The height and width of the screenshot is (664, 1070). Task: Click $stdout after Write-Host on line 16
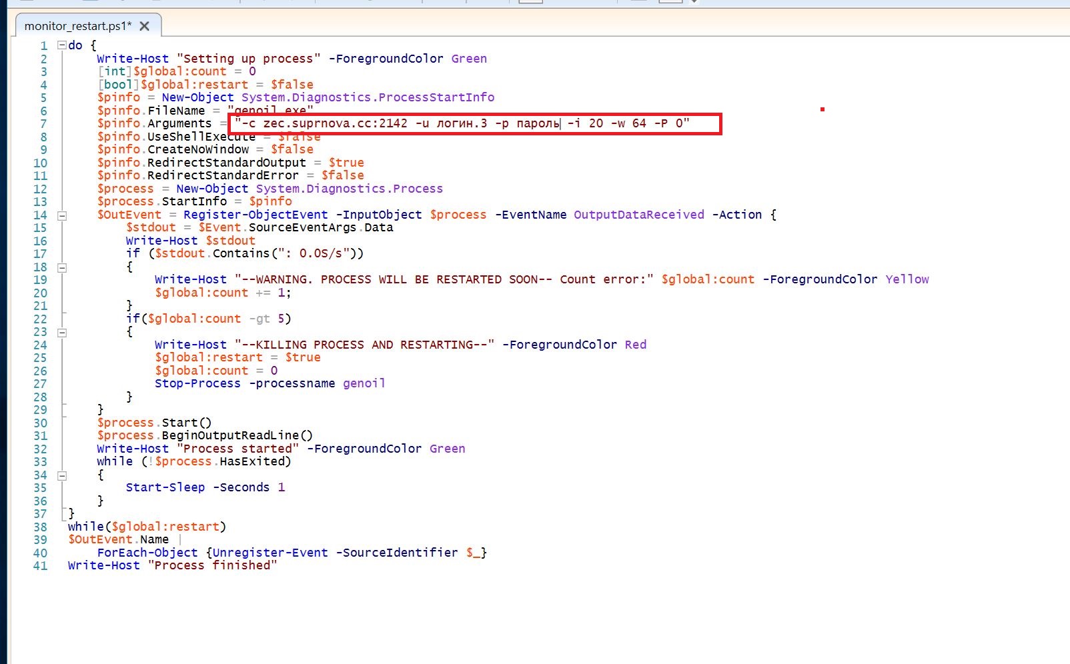click(230, 241)
